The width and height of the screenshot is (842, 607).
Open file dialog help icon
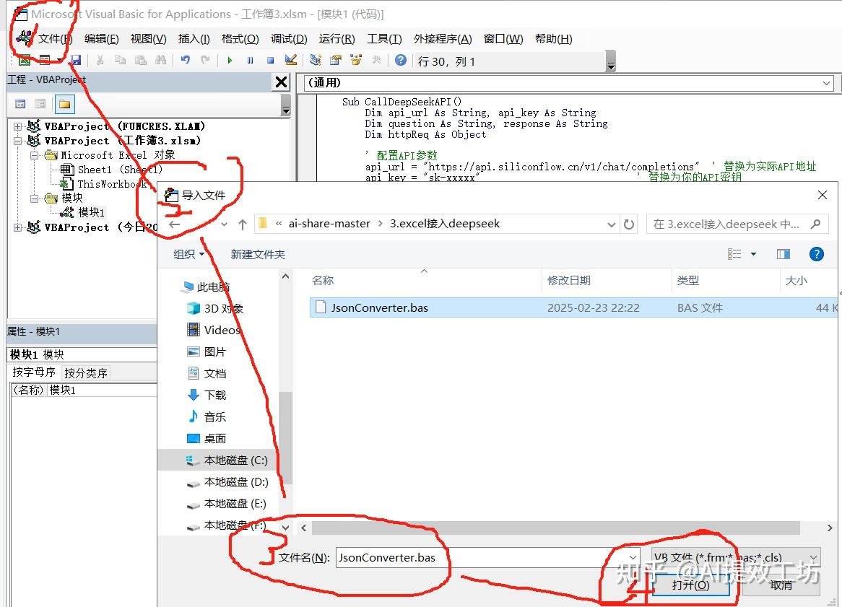click(816, 254)
